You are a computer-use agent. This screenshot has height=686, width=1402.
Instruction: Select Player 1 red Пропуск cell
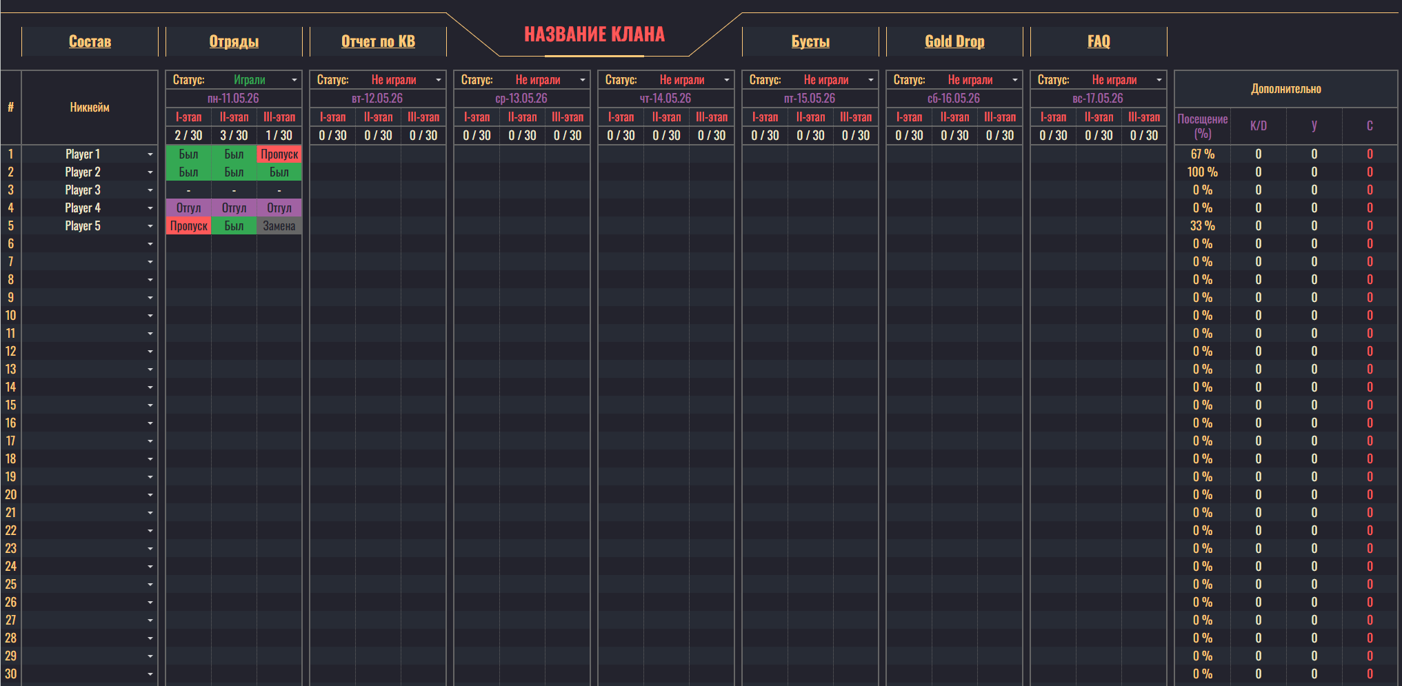[279, 154]
